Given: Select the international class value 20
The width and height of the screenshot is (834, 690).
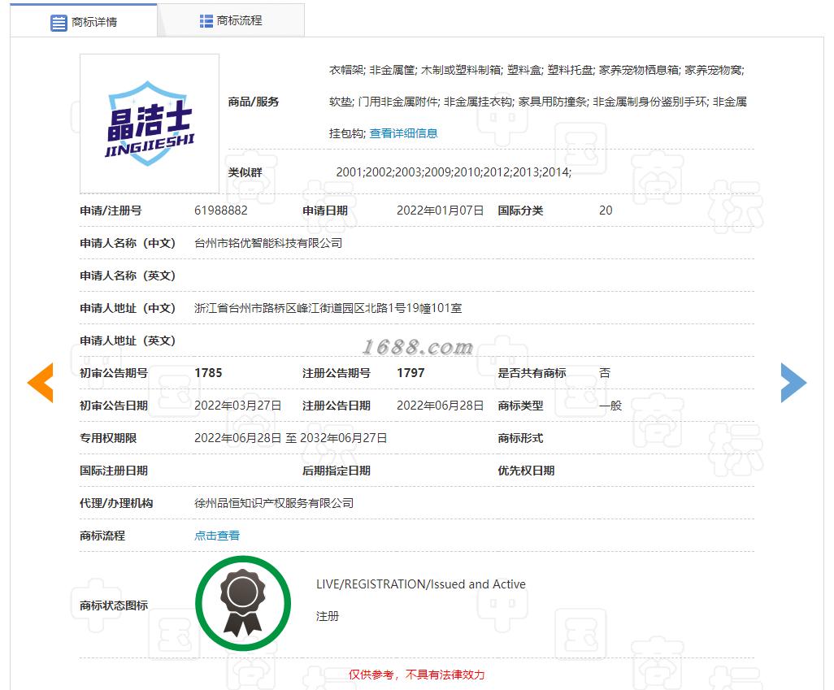Looking at the screenshot, I should coord(606,210).
